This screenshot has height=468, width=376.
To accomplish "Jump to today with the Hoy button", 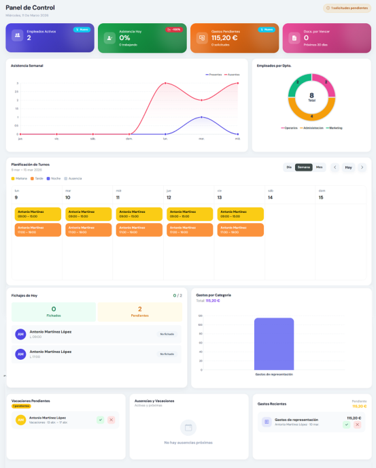I will (x=349, y=167).
